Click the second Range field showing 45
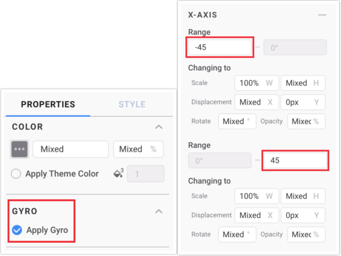Viewport: 341px width, 256px height. click(x=294, y=160)
